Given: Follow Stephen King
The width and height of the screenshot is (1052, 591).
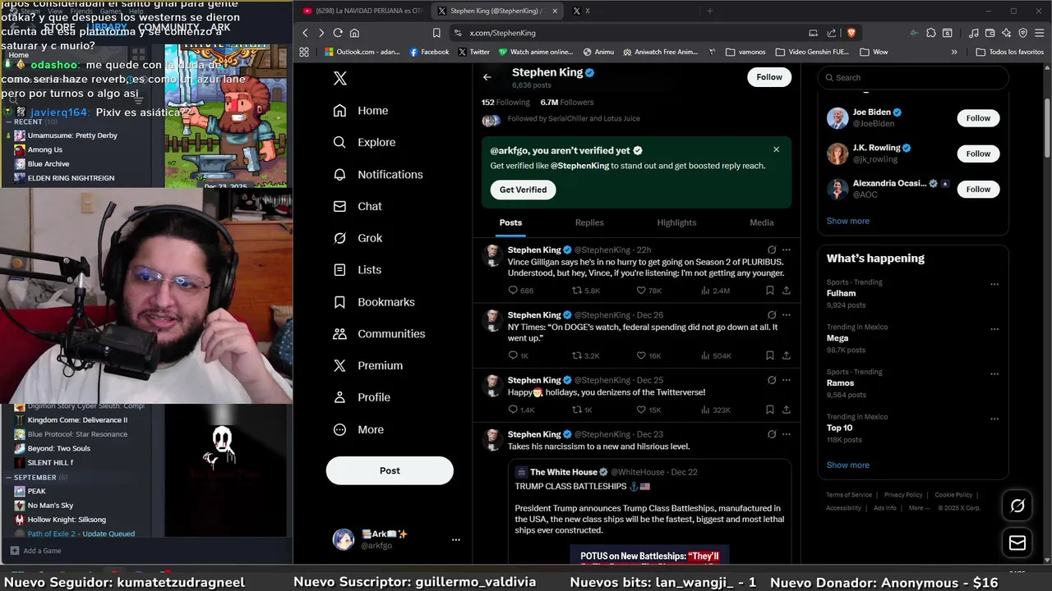Looking at the screenshot, I should (769, 77).
